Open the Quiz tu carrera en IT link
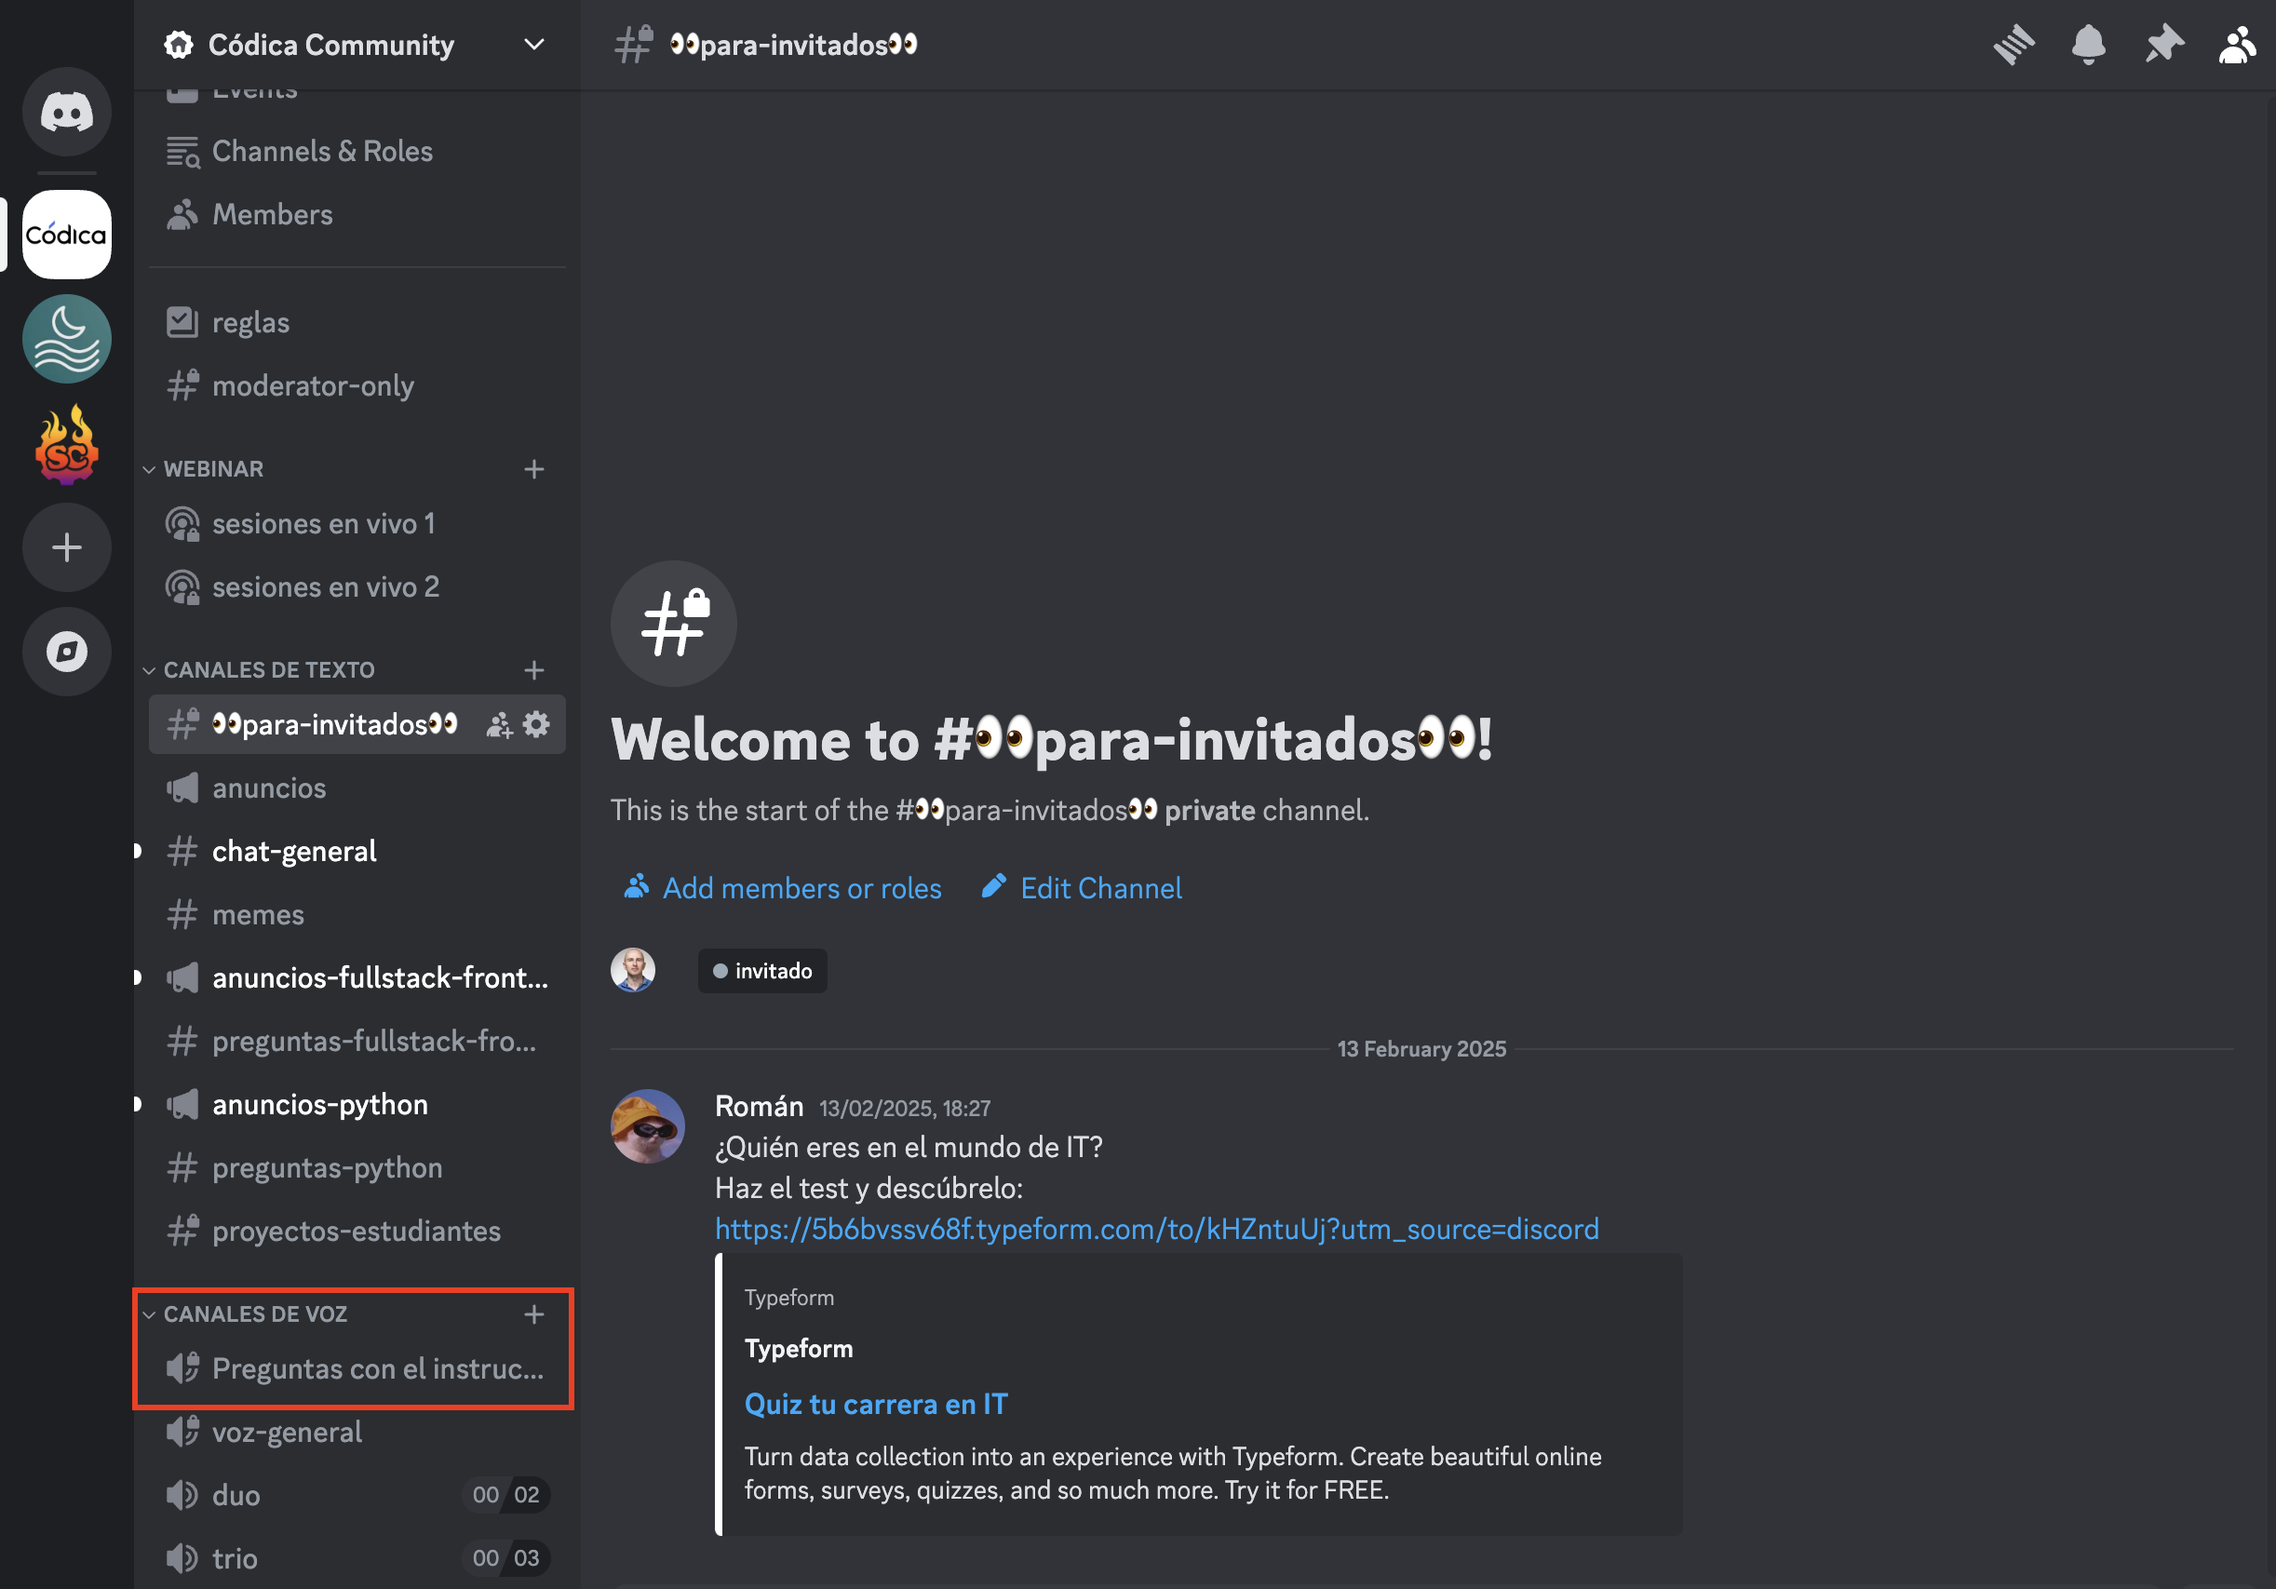This screenshot has height=1589, width=2276. pos(875,1403)
